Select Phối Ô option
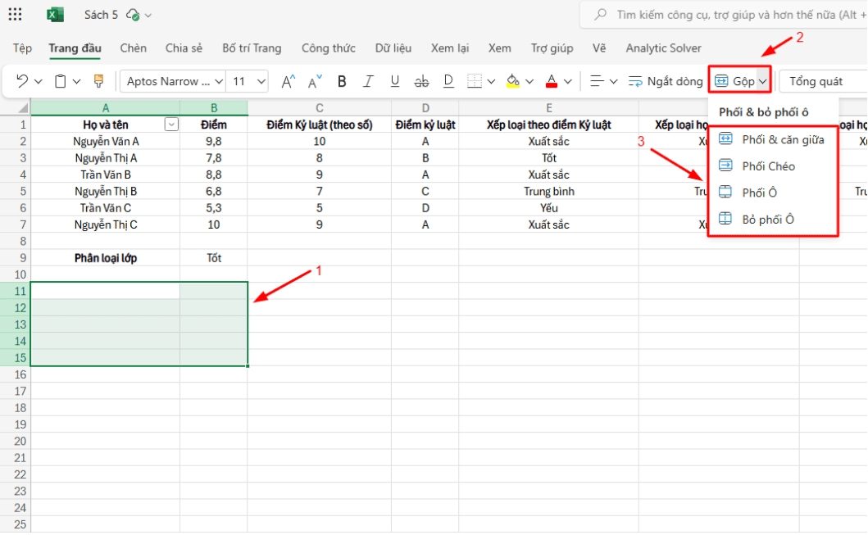Viewport: 868px width, 535px height. (773, 193)
